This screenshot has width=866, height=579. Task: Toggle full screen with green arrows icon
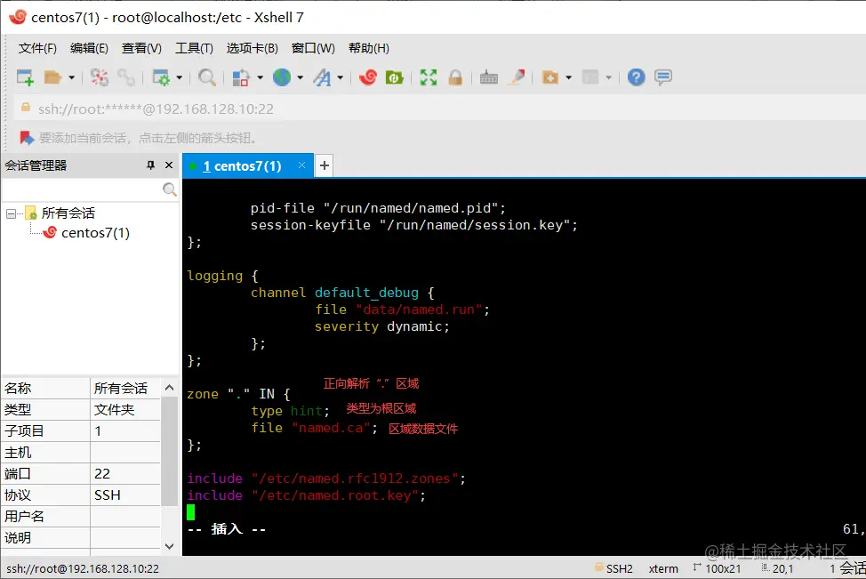(x=428, y=77)
